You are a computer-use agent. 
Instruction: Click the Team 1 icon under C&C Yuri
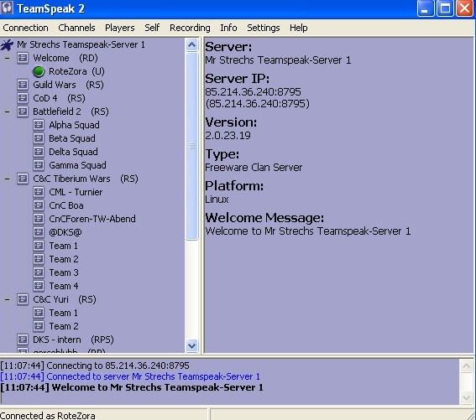click(x=39, y=313)
